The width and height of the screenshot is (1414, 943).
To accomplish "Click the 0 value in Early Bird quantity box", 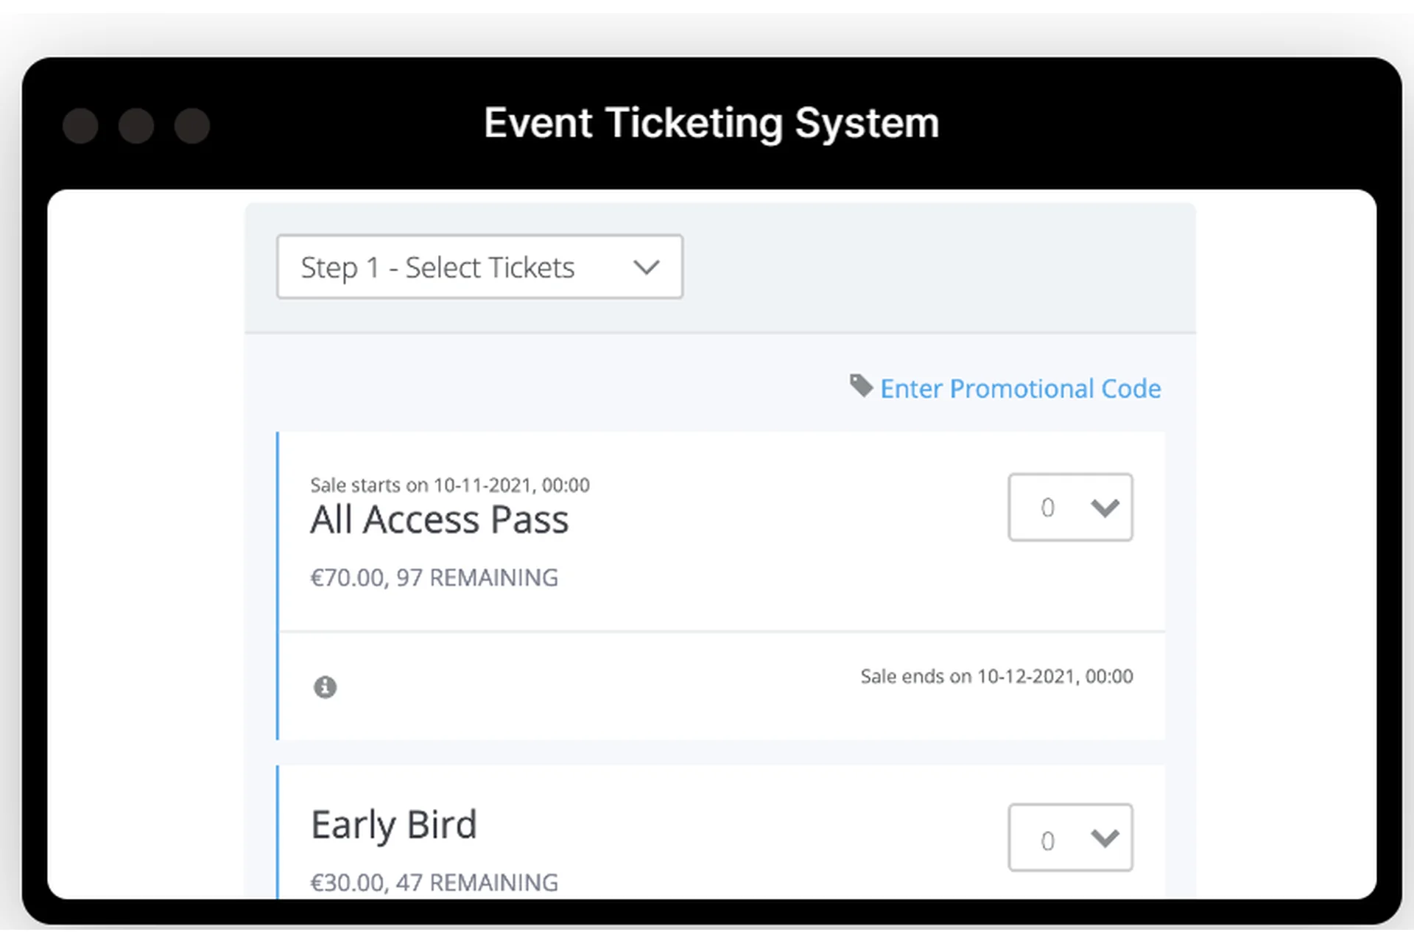I will pos(1047,841).
